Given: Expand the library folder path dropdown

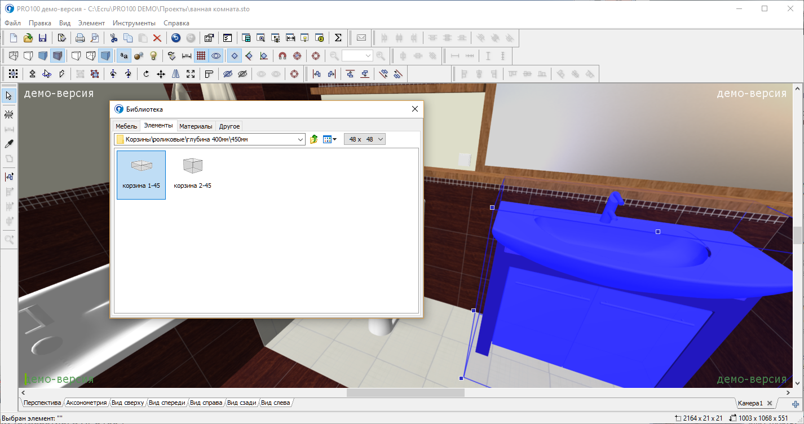Looking at the screenshot, I should (300, 139).
